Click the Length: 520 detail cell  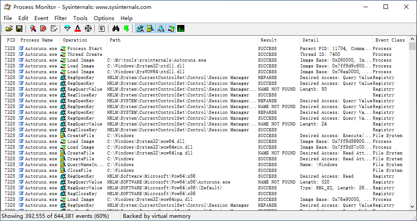pyautogui.click(x=315, y=182)
